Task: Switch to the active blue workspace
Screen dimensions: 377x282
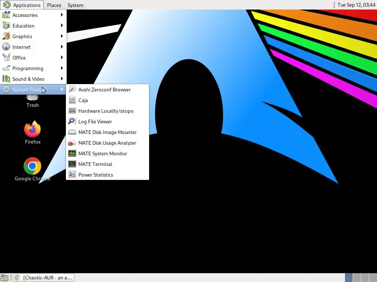Action: tap(349, 278)
